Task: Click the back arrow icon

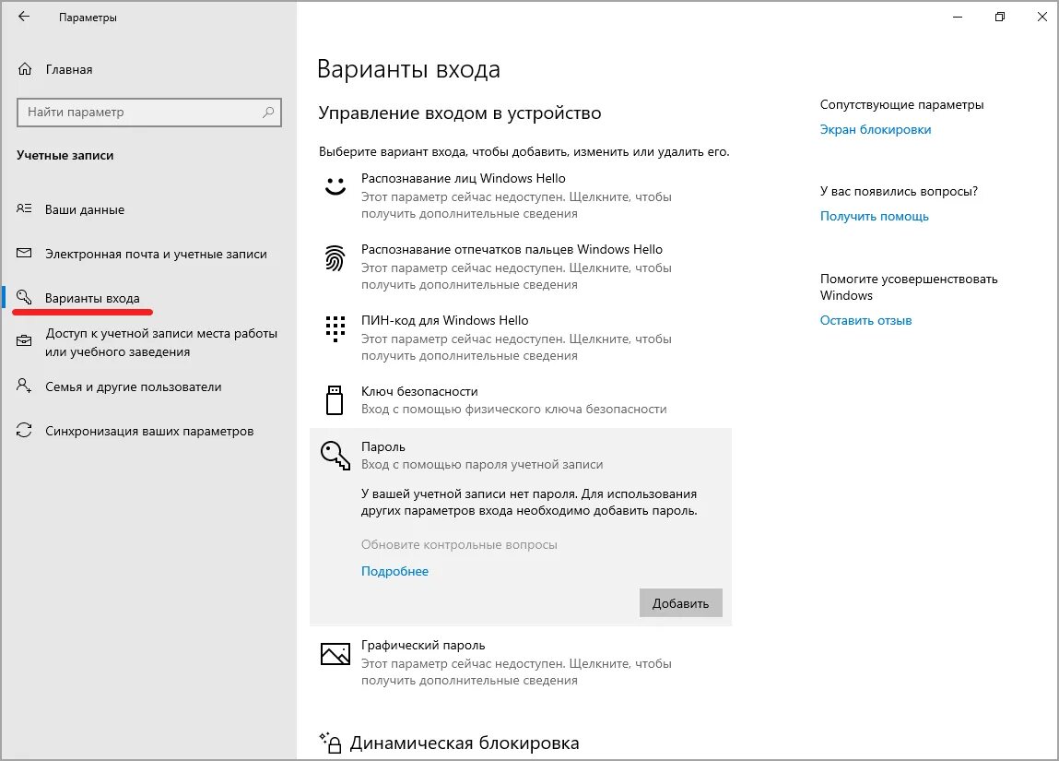Action: tap(24, 17)
